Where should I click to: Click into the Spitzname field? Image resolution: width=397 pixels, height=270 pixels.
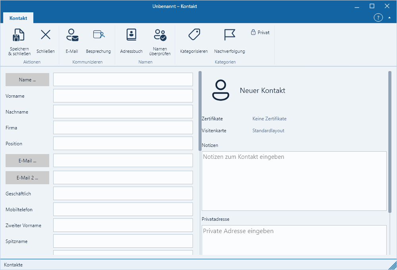[x=123, y=241]
